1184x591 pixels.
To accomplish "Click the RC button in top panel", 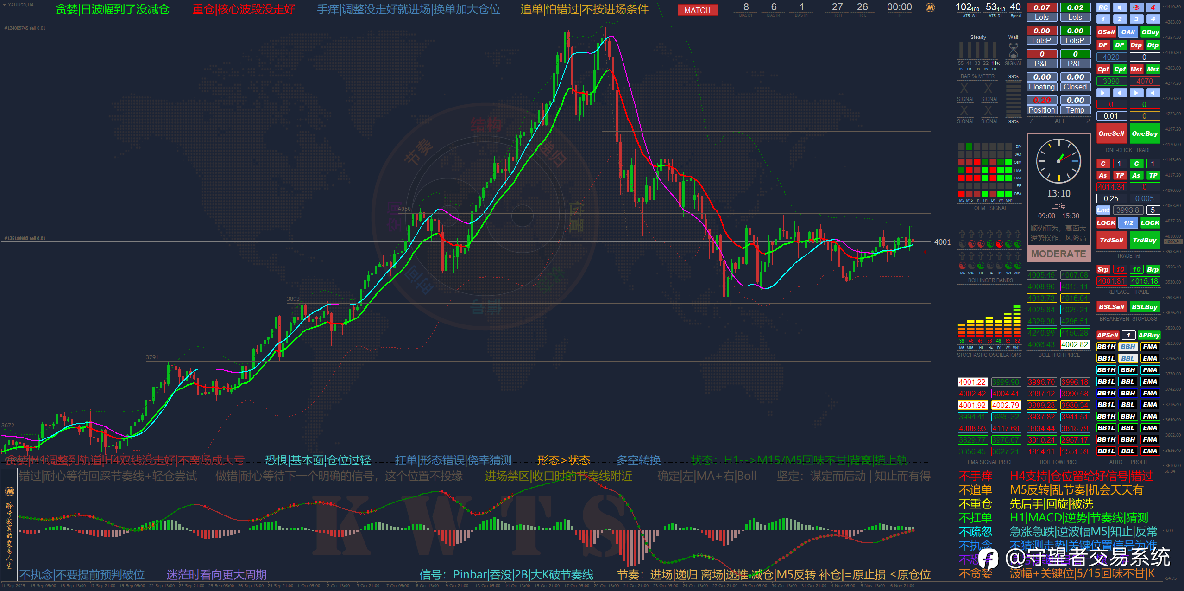I will point(1103,7).
